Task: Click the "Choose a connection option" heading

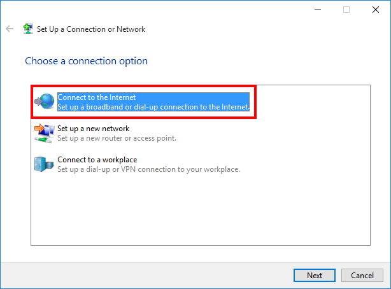Action: point(86,61)
